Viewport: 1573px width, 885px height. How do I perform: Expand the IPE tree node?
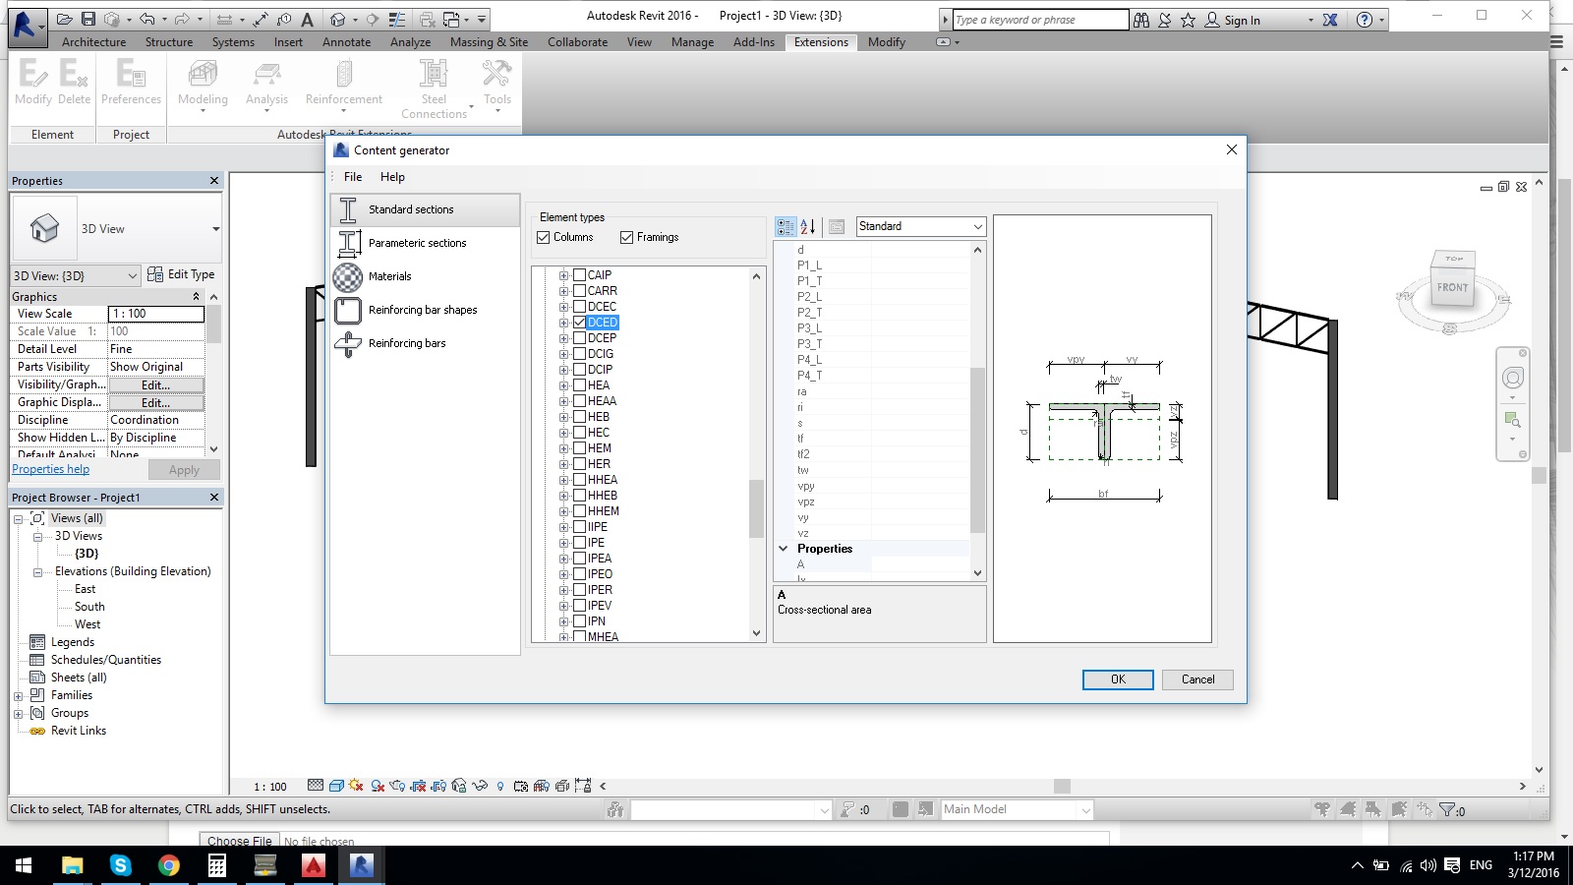(x=562, y=542)
